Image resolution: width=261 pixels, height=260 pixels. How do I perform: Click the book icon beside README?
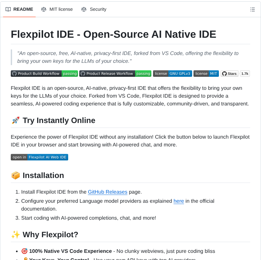pos(8,9)
